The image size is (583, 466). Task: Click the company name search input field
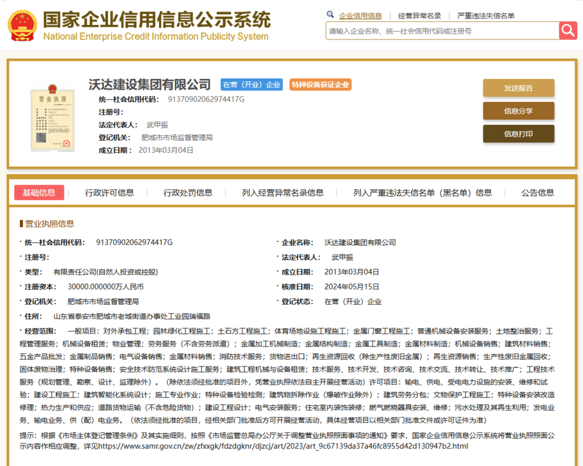click(x=442, y=31)
